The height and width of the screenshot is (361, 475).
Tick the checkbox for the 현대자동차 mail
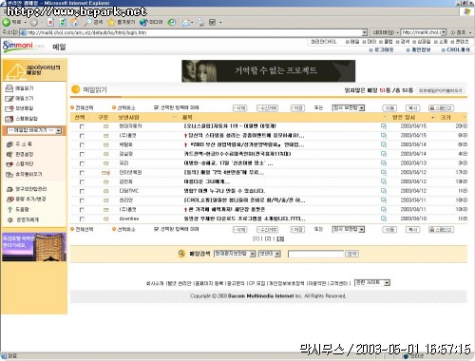pyautogui.click(x=82, y=126)
